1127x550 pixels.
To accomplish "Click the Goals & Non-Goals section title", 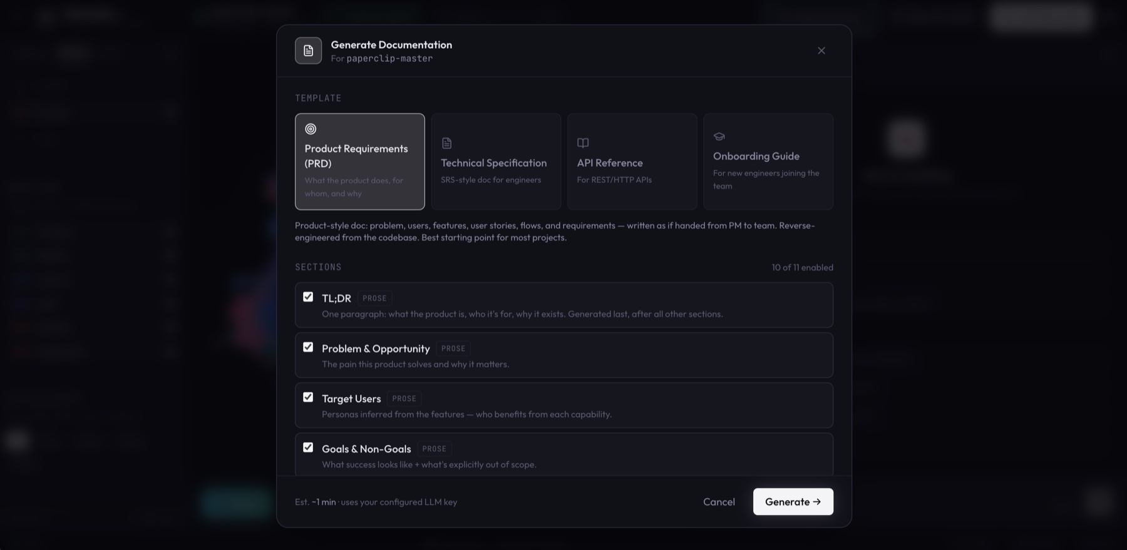I will pyautogui.click(x=366, y=449).
